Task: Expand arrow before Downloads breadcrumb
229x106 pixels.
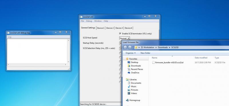Action: click(156, 47)
